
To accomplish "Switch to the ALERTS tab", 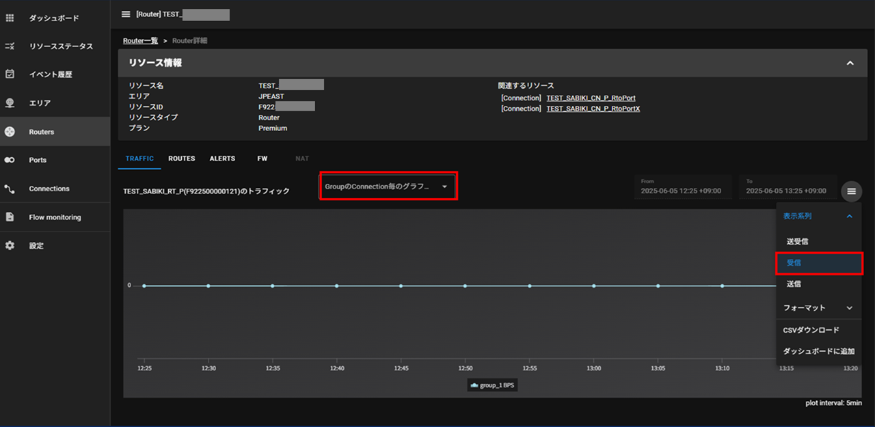I will (x=222, y=159).
